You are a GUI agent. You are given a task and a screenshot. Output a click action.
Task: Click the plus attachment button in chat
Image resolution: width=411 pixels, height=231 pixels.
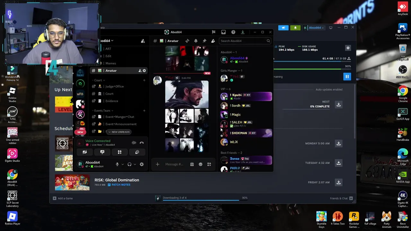tap(157, 164)
